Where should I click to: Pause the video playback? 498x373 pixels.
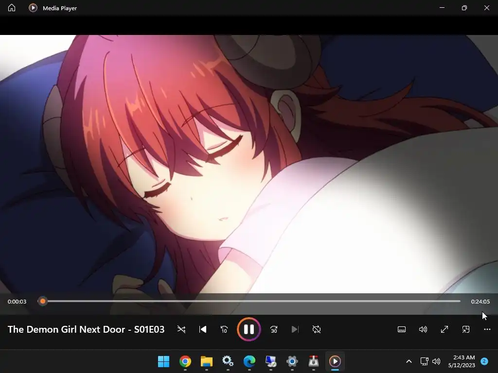coord(249,329)
